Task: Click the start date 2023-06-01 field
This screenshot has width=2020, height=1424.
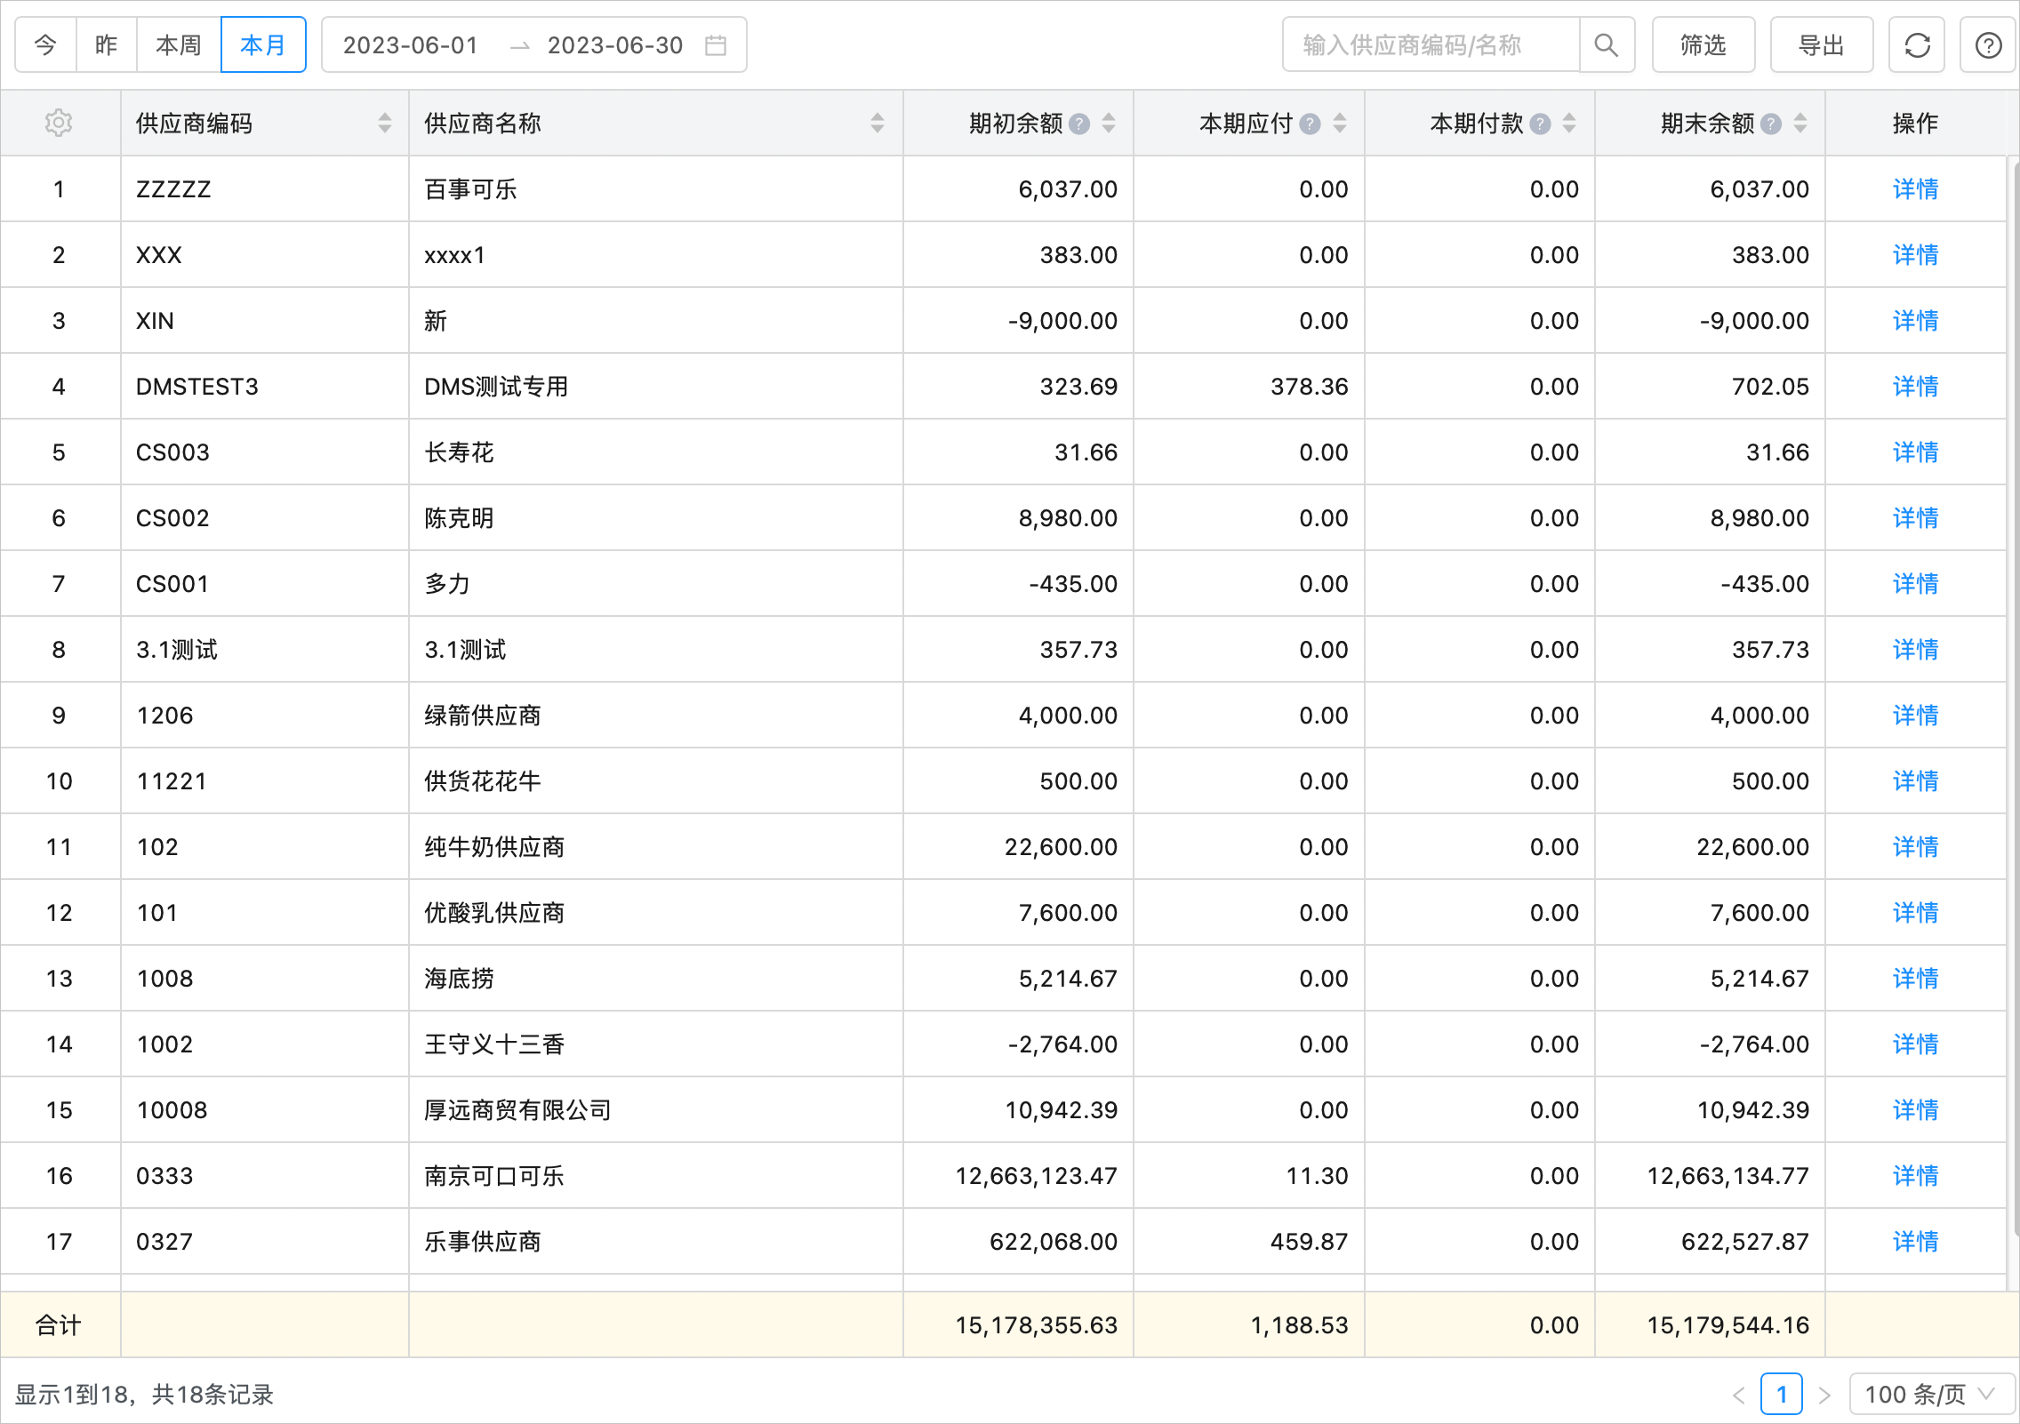Action: click(411, 45)
